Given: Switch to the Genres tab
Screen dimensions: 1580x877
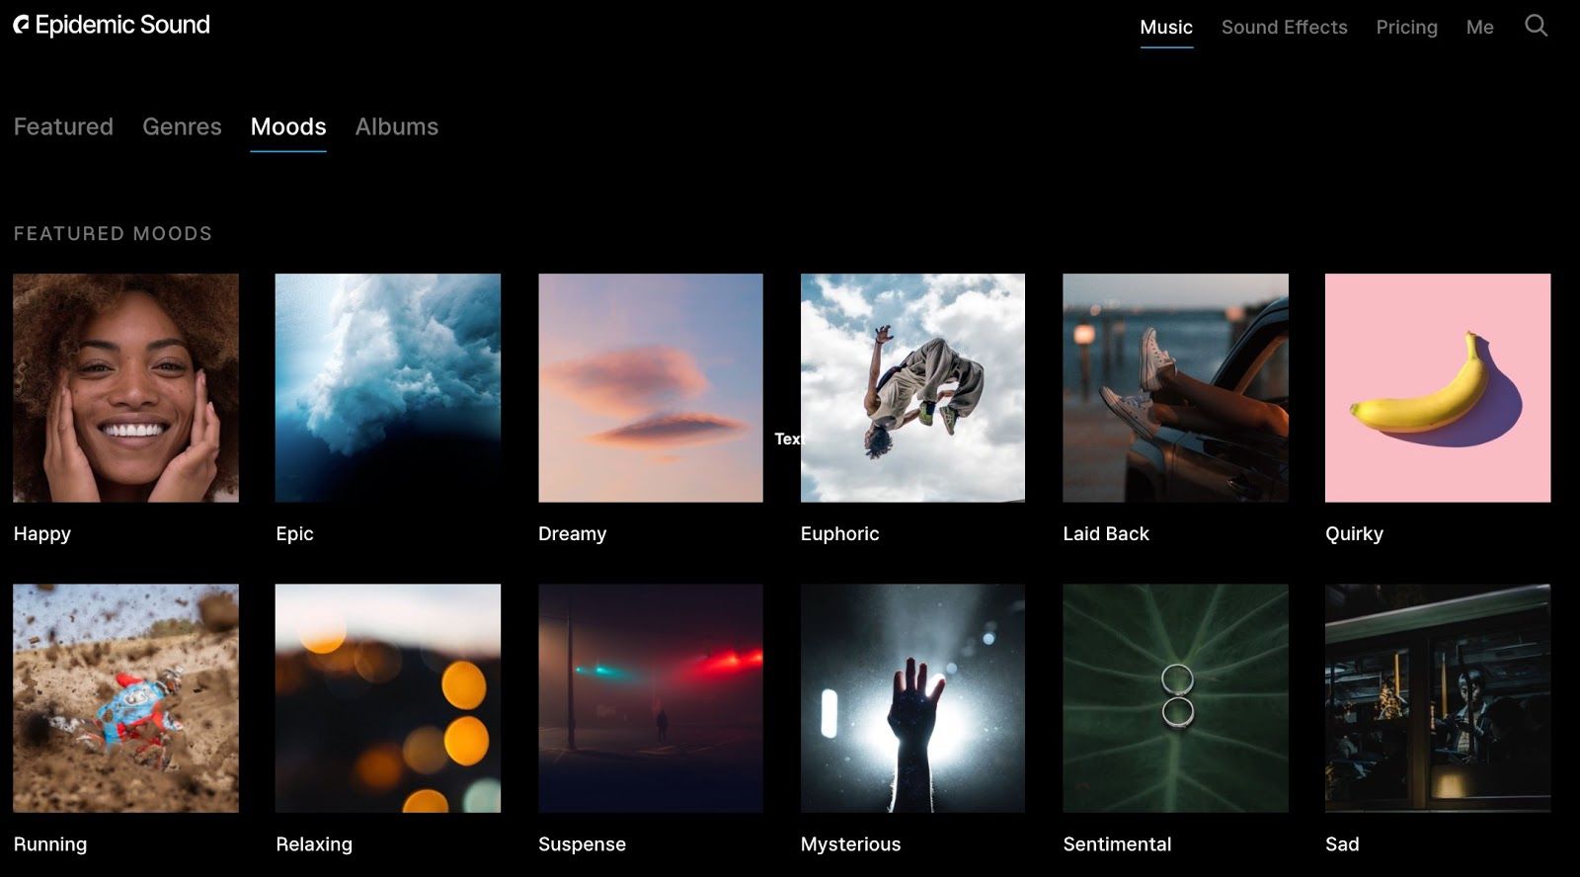Looking at the screenshot, I should click(182, 126).
